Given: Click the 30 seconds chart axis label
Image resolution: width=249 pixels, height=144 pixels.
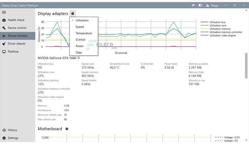Looking at the screenshot, I should point(121,53).
